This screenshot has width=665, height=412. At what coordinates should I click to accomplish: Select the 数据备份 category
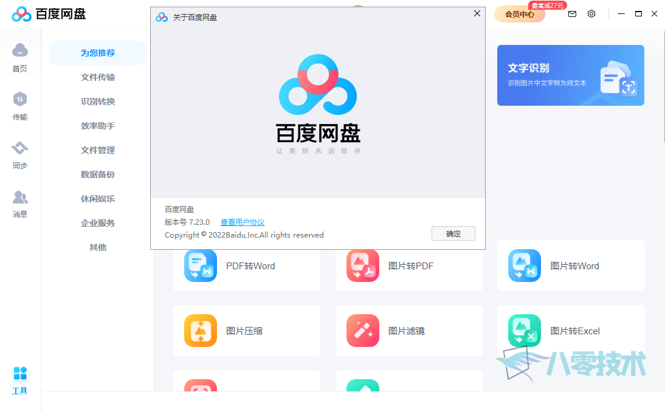(x=98, y=174)
